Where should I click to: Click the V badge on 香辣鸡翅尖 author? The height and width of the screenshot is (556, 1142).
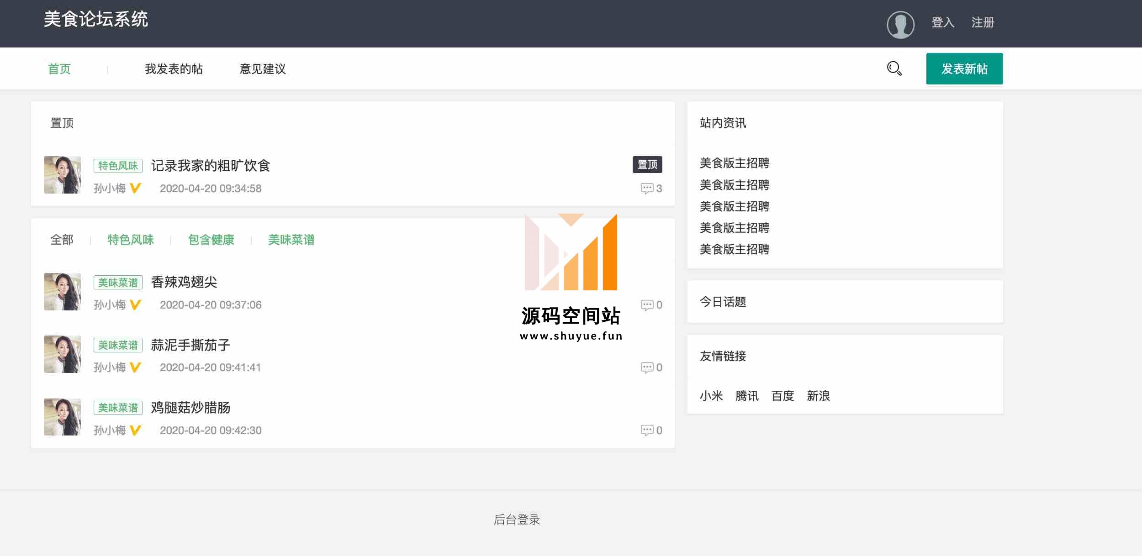pos(135,305)
